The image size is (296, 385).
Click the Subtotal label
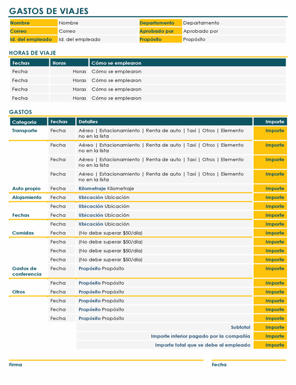(x=240, y=327)
